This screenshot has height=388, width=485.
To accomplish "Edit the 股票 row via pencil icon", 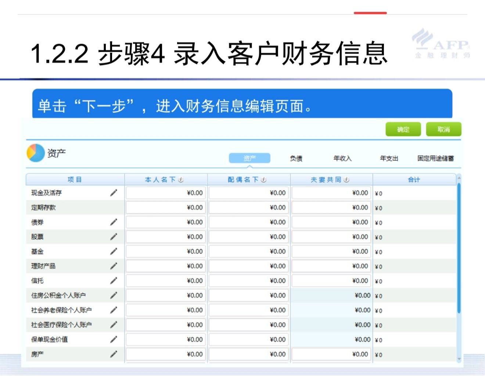I will pyautogui.click(x=114, y=237).
